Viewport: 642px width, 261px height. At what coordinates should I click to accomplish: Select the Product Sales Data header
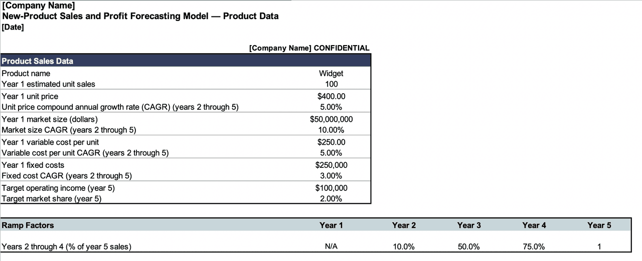point(38,61)
